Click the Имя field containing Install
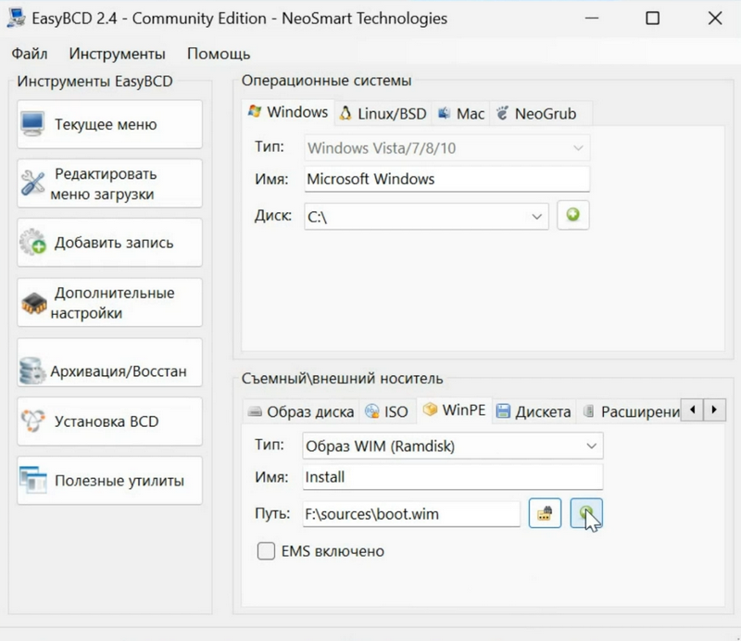Viewport: 741px width, 641px height. pos(452,477)
